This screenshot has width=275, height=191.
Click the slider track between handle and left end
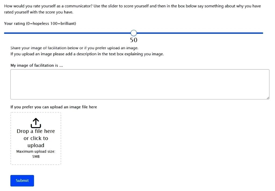67,33
